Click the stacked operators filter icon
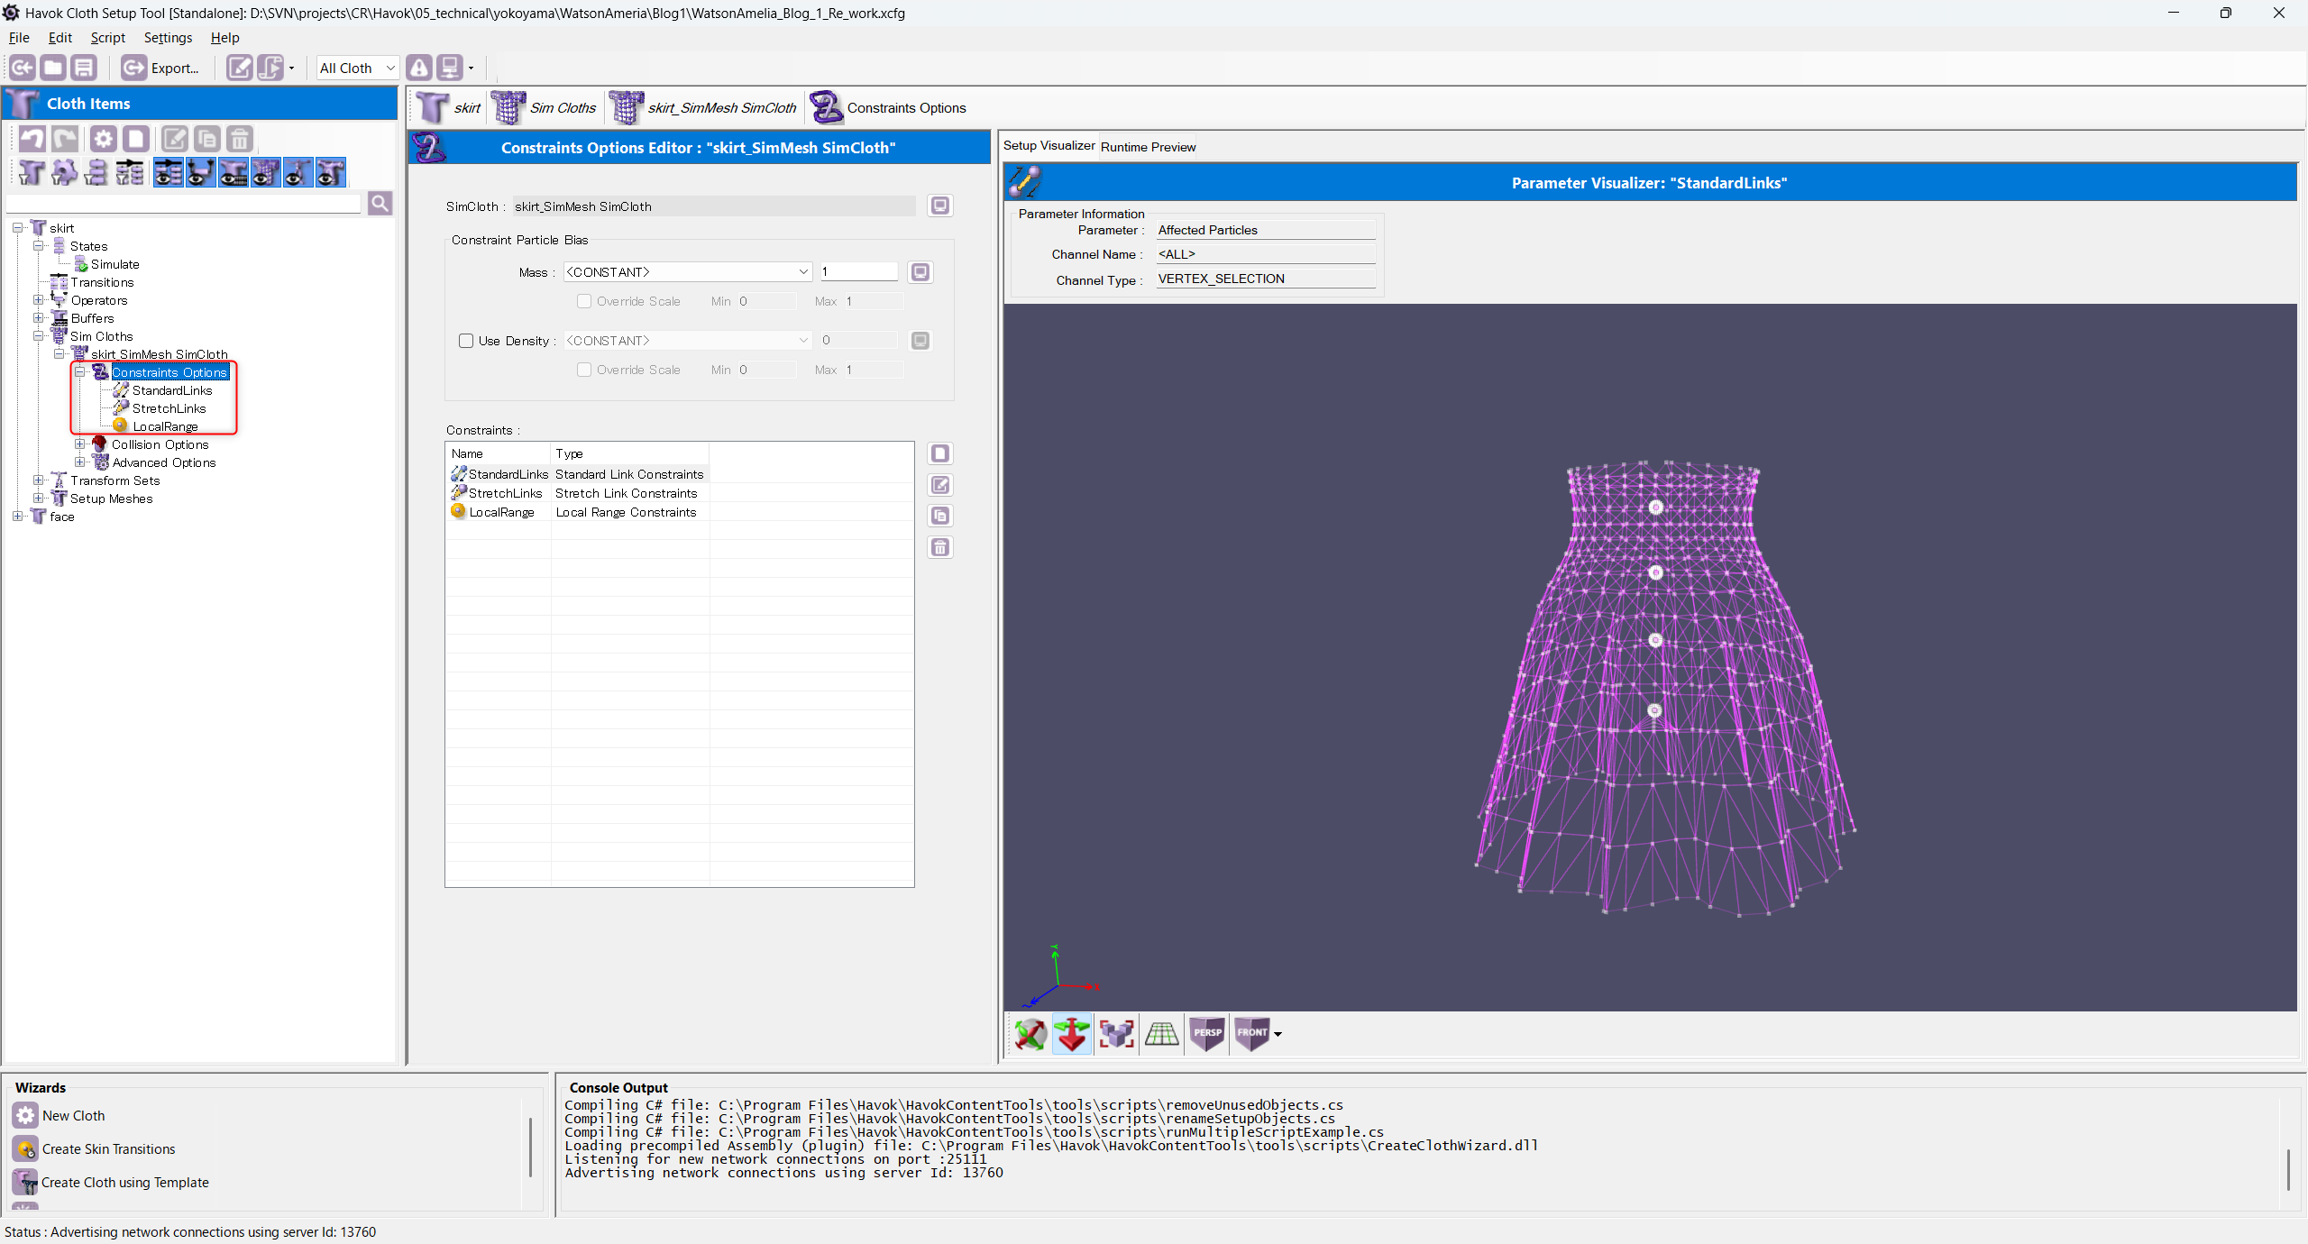The image size is (2308, 1244). pos(96,172)
